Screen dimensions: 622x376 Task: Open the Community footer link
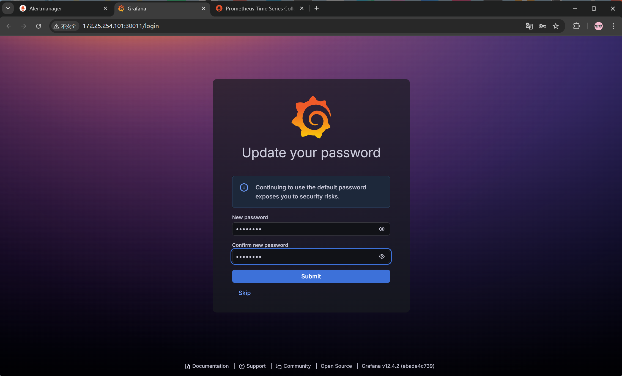[x=293, y=366]
